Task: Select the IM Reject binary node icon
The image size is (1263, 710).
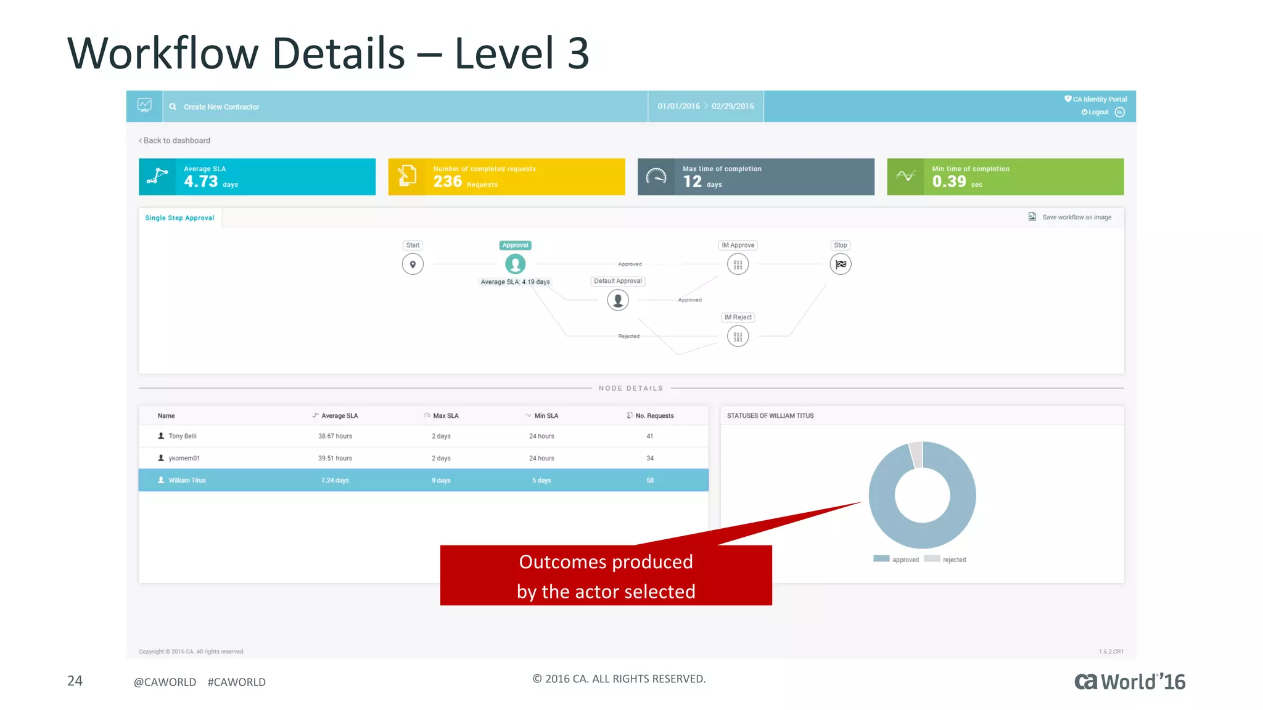Action: (x=738, y=337)
